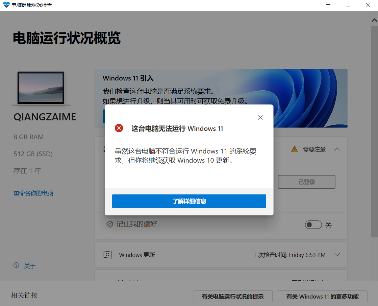This screenshot has width=378, height=306.
Task: Click the 了解详细信息 button
Action: (x=189, y=201)
